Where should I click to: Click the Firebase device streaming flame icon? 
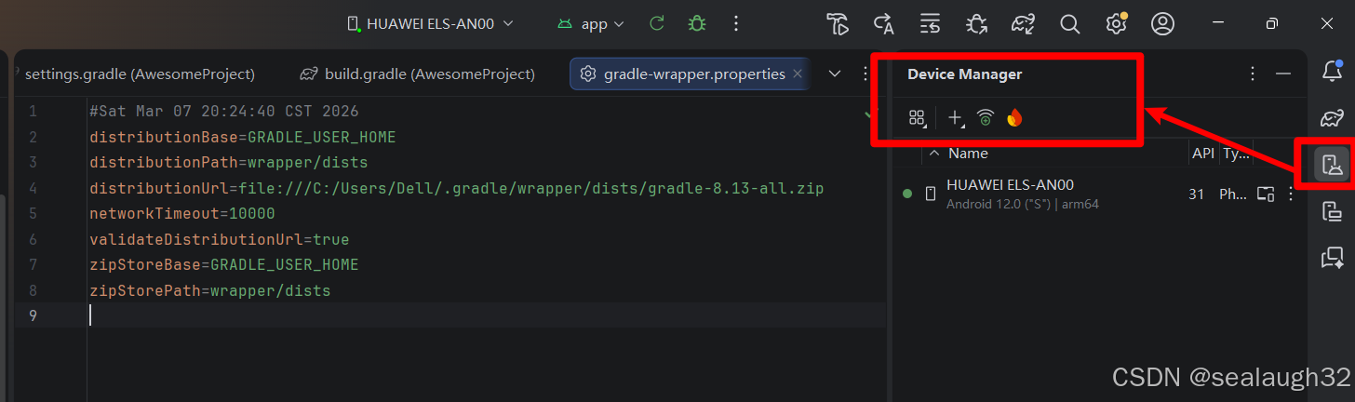[1014, 117]
